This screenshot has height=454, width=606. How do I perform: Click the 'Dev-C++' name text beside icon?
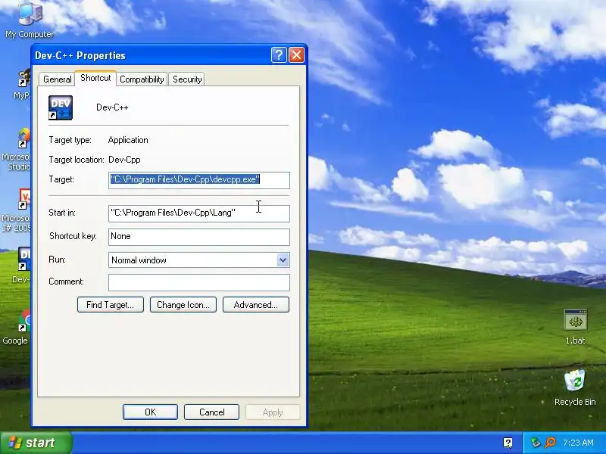(112, 107)
